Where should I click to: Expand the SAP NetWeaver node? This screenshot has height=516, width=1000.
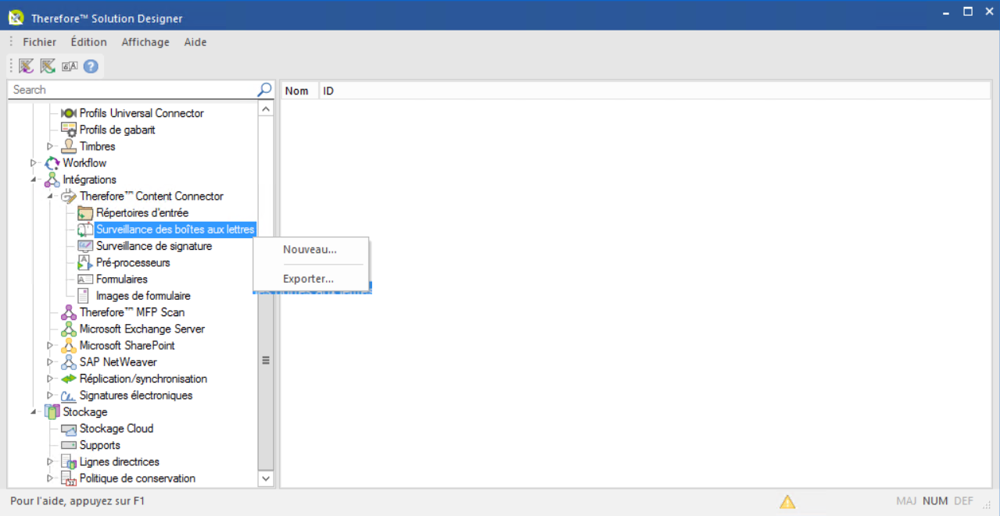pos(50,362)
